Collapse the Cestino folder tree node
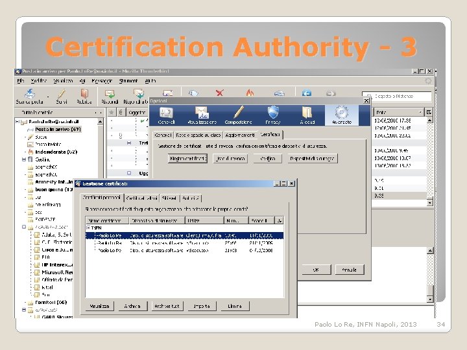 click(x=24, y=159)
